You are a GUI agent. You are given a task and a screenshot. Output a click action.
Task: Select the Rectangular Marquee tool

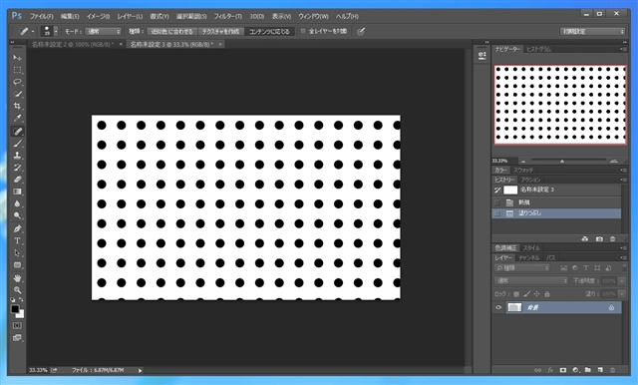(x=17, y=70)
